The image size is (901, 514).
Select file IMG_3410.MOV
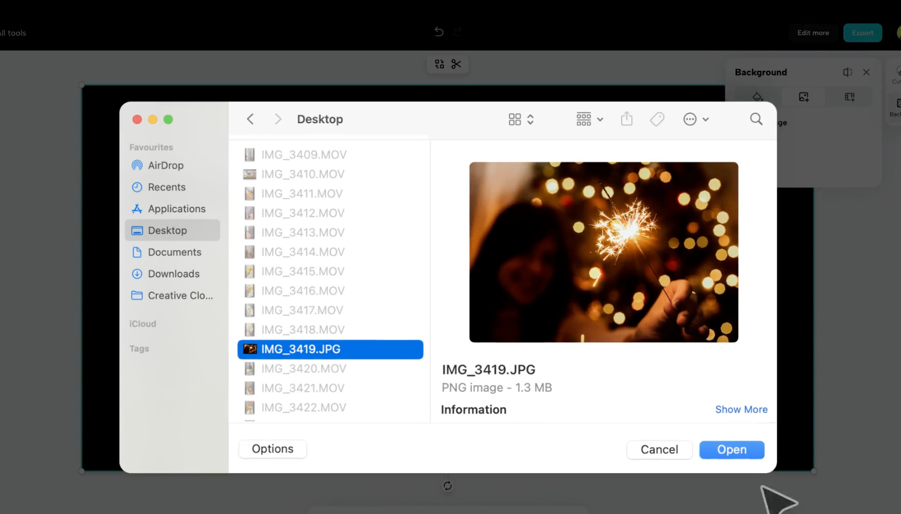(330, 174)
